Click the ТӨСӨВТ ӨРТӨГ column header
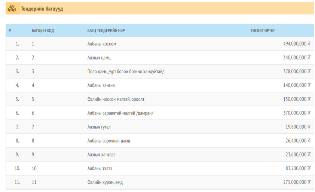The image size is (315, 192). tap(263, 31)
